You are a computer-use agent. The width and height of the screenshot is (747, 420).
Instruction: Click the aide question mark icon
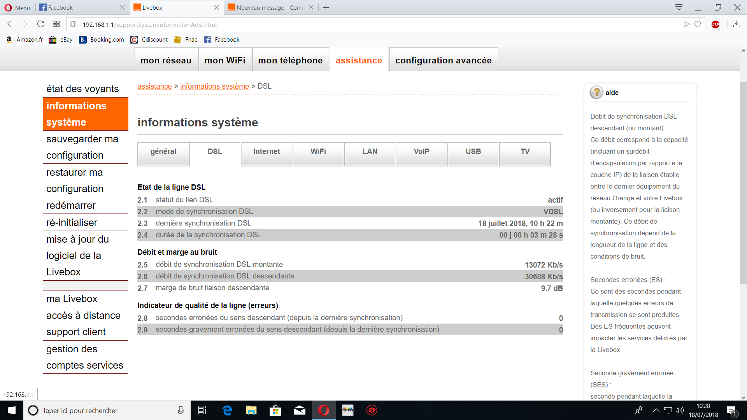point(596,93)
